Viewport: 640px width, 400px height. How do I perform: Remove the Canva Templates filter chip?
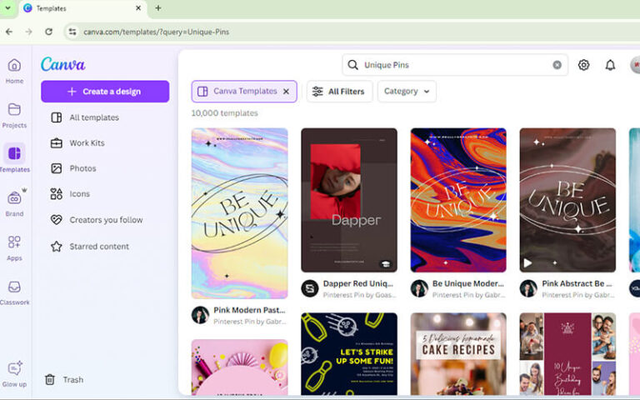pyautogui.click(x=286, y=92)
